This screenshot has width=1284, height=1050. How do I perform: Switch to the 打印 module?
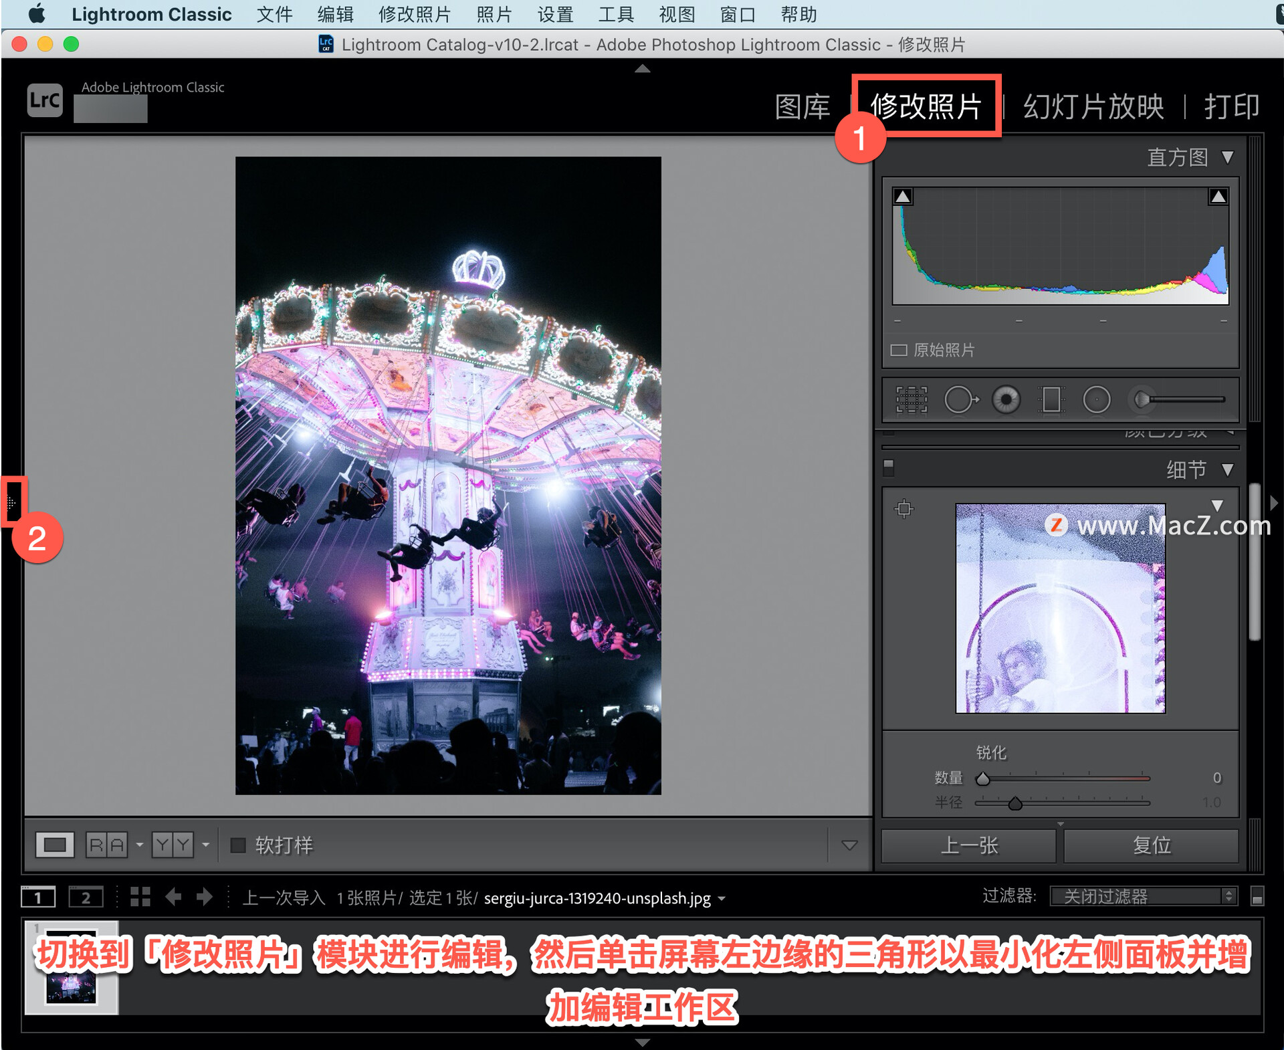pyautogui.click(x=1232, y=106)
